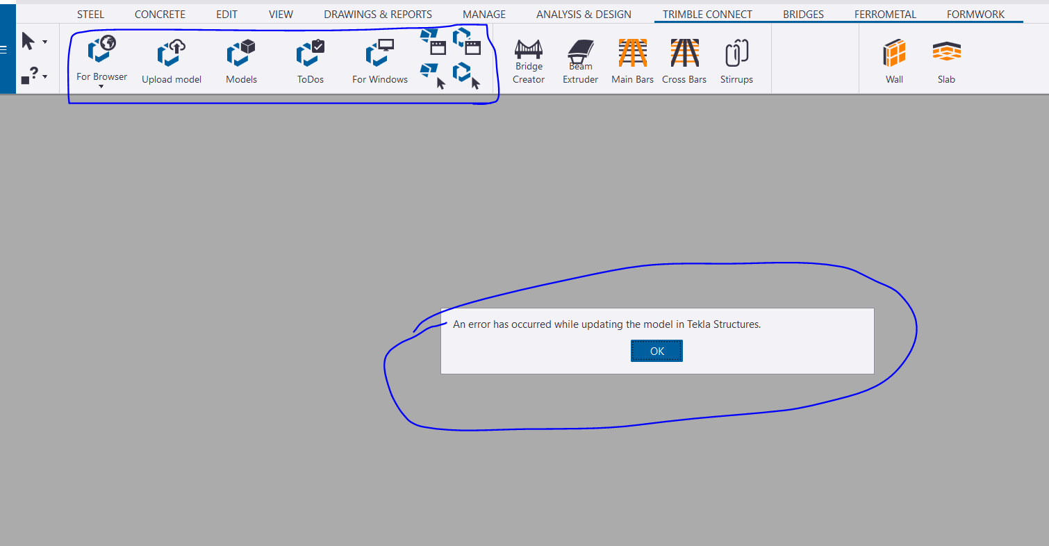Viewport: 1049px width, 546px height.
Task: Launch the Bridge Creator tool
Action: [529, 61]
